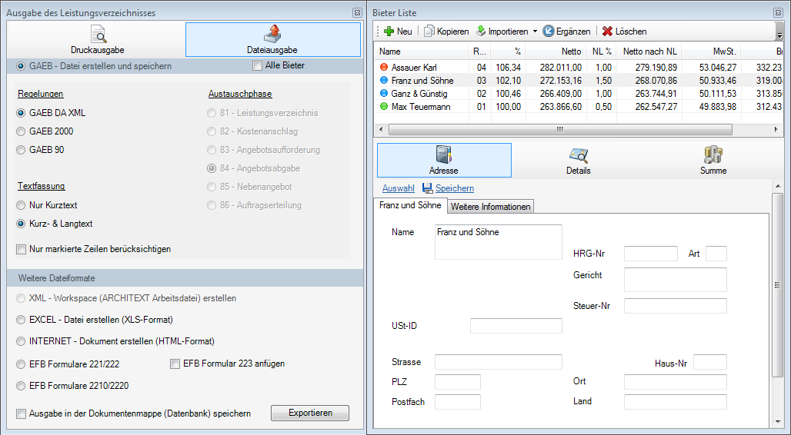791x435 pixels.
Task: Select EFB Formulare 221/222 option
Action: coord(21,364)
